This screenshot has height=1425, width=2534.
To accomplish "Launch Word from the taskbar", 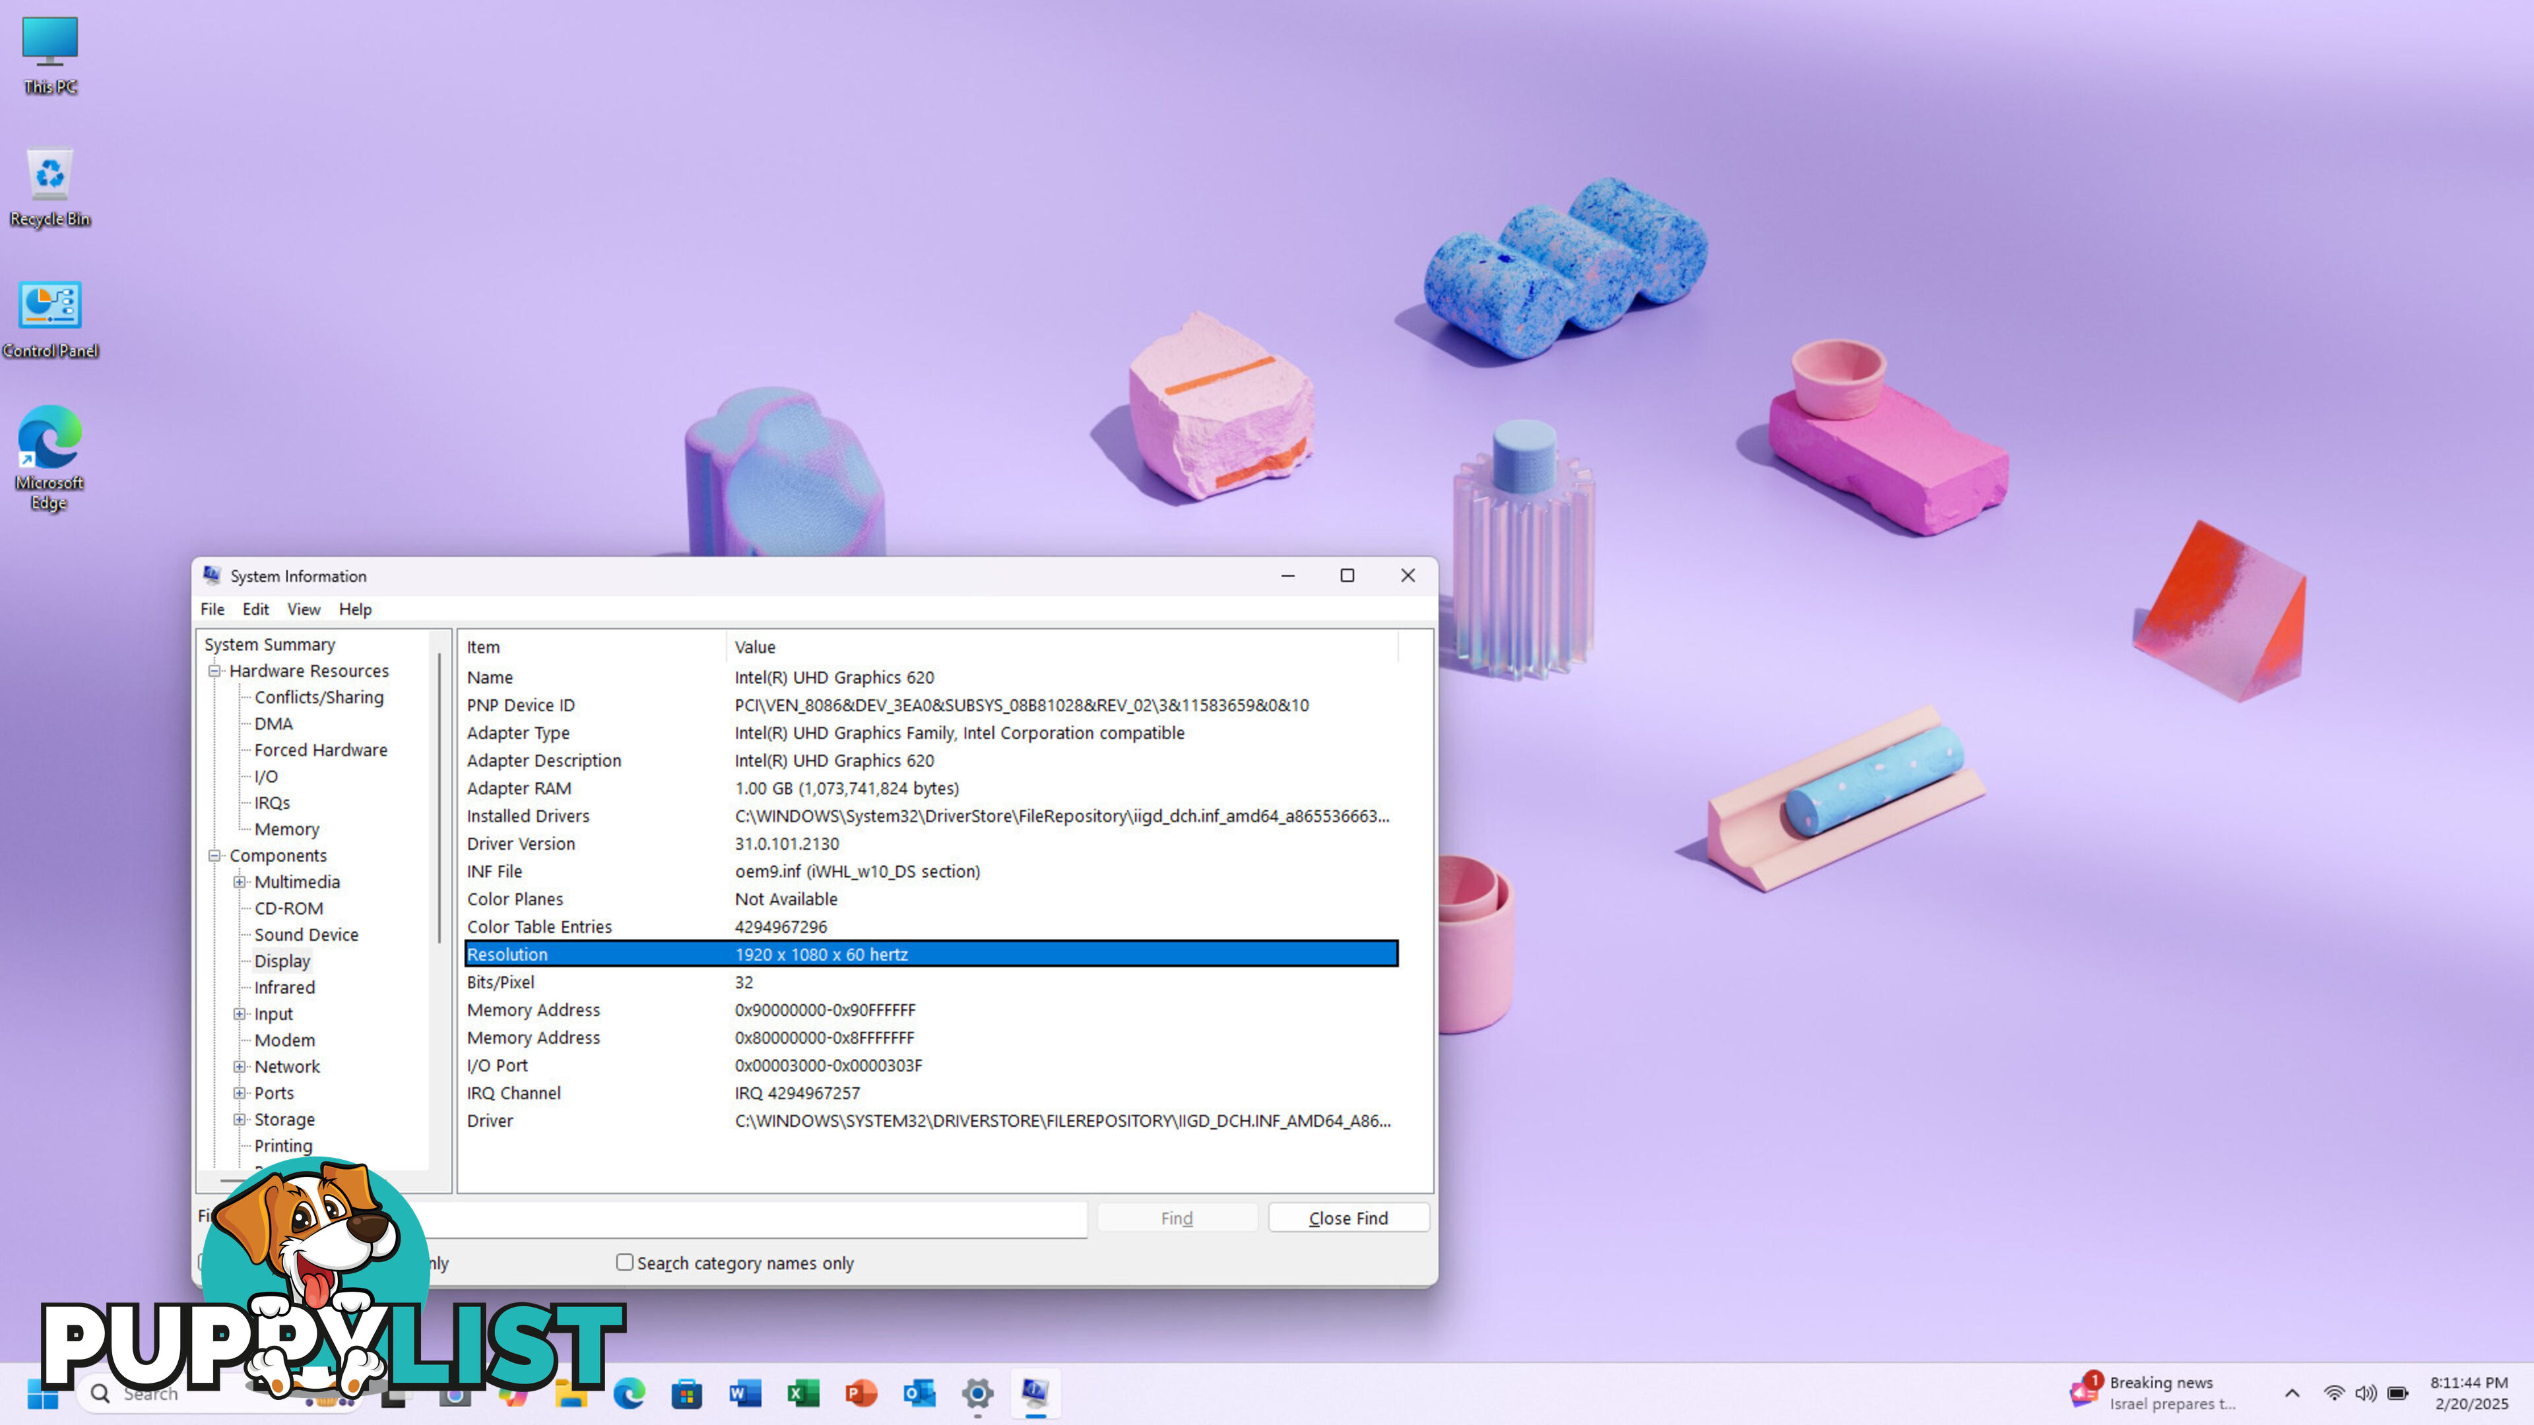I will [x=744, y=1393].
